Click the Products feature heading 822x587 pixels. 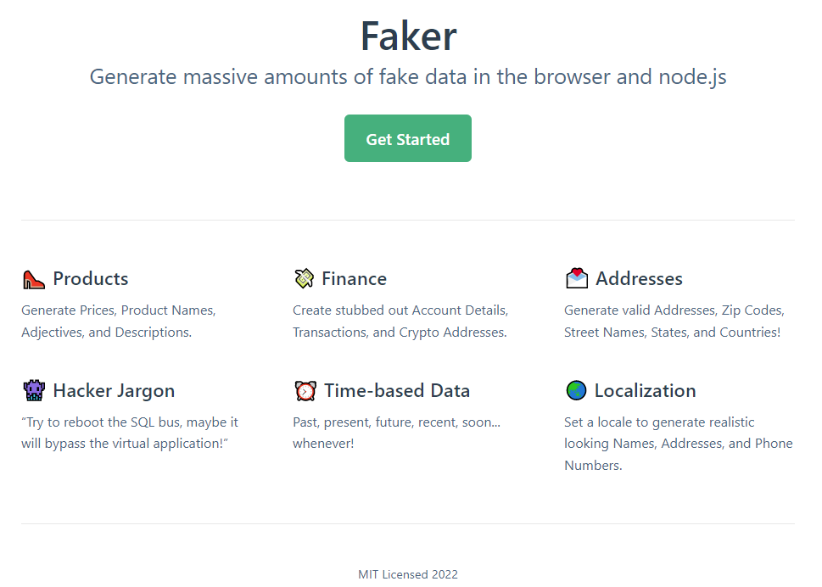pyautogui.click(x=91, y=279)
